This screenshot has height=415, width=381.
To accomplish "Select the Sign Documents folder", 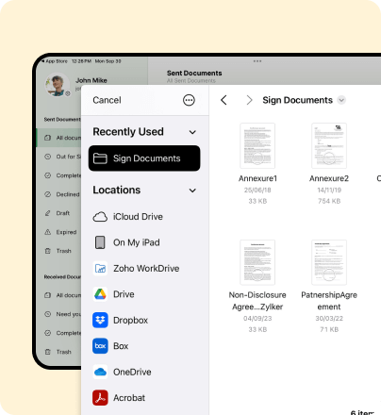I will pos(144,158).
